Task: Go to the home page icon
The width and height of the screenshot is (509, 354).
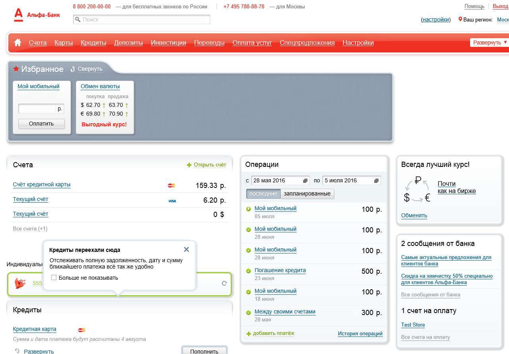Action: click(17, 43)
